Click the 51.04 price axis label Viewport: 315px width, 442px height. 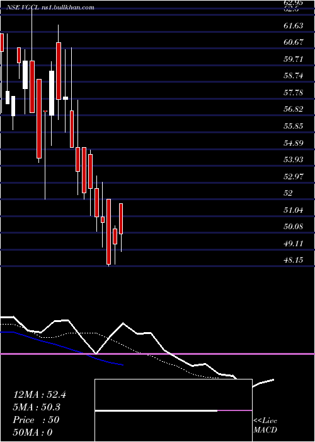pos(294,210)
